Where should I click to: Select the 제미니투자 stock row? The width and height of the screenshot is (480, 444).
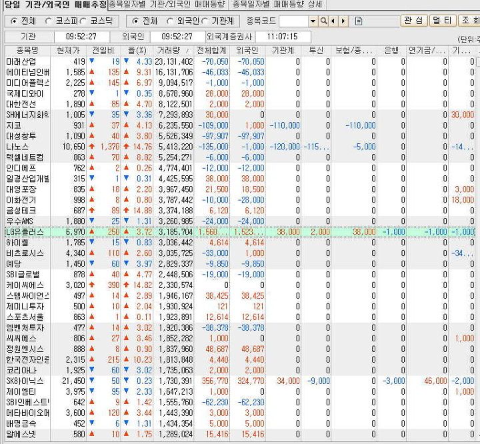tap(240, 307)
